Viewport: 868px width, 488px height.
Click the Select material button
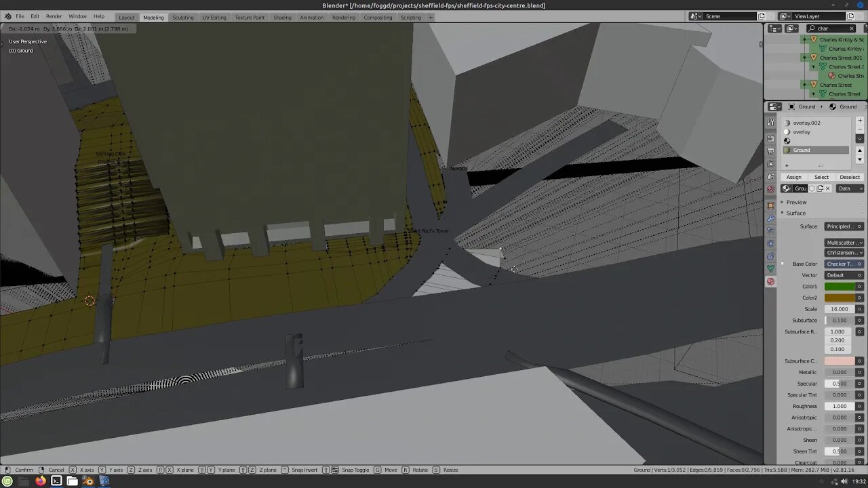pos(821,177)
